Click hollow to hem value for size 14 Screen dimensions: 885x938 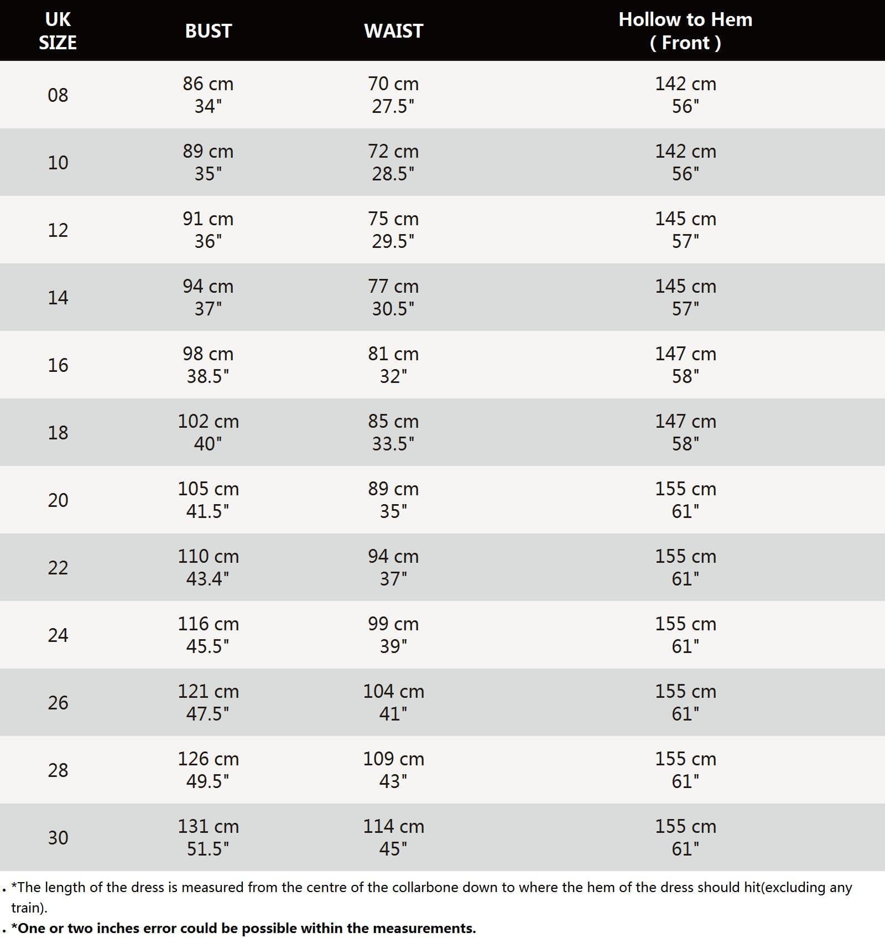(685, 297)
